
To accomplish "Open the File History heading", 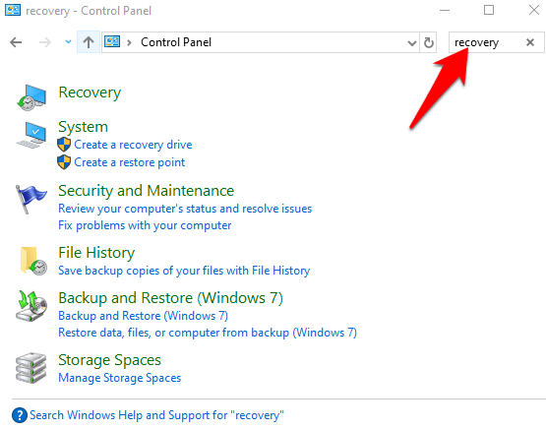I will (96, 253).
